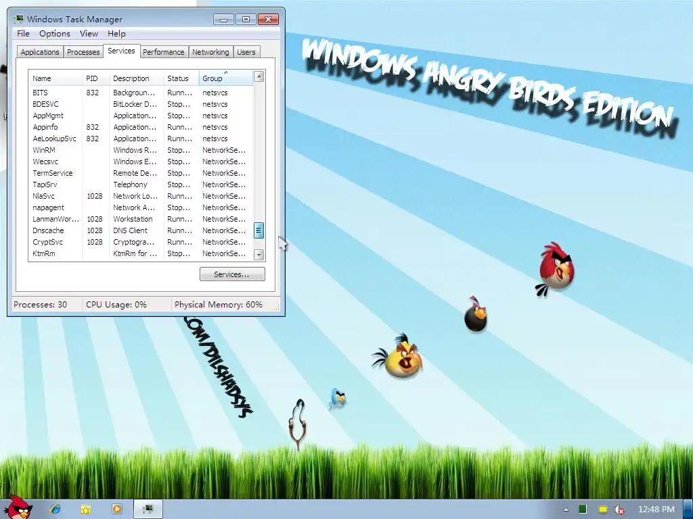Screen dimensions: 693x519
Task: Select the Wecsvc service row
Action: pyautogui.click(x=141, y=162)
